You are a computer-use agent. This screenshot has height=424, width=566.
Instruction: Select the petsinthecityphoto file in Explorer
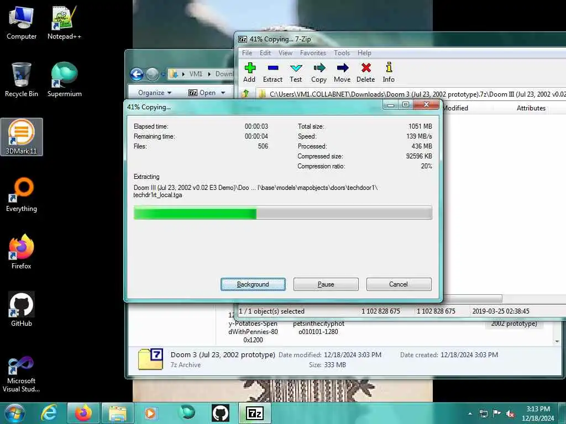(x=319, y=328)
